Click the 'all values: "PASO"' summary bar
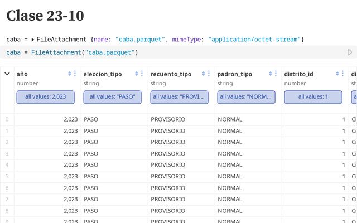357x223 pixels. (x=113, y=96)
